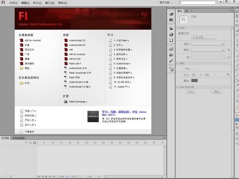Screen dimensions: 239x179
Task: Open the 帮助(H) menu
Action: 63,3
